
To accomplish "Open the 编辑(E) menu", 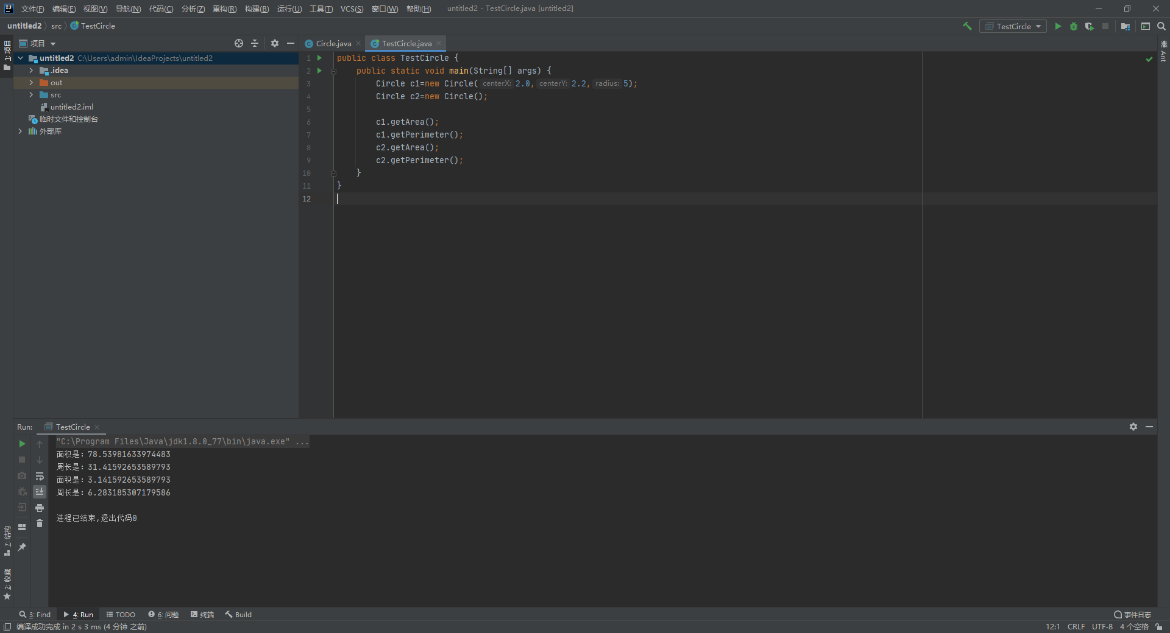I will point(64,9).
